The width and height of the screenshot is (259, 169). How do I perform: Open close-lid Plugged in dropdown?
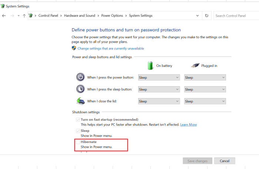[x=205, y=101]
